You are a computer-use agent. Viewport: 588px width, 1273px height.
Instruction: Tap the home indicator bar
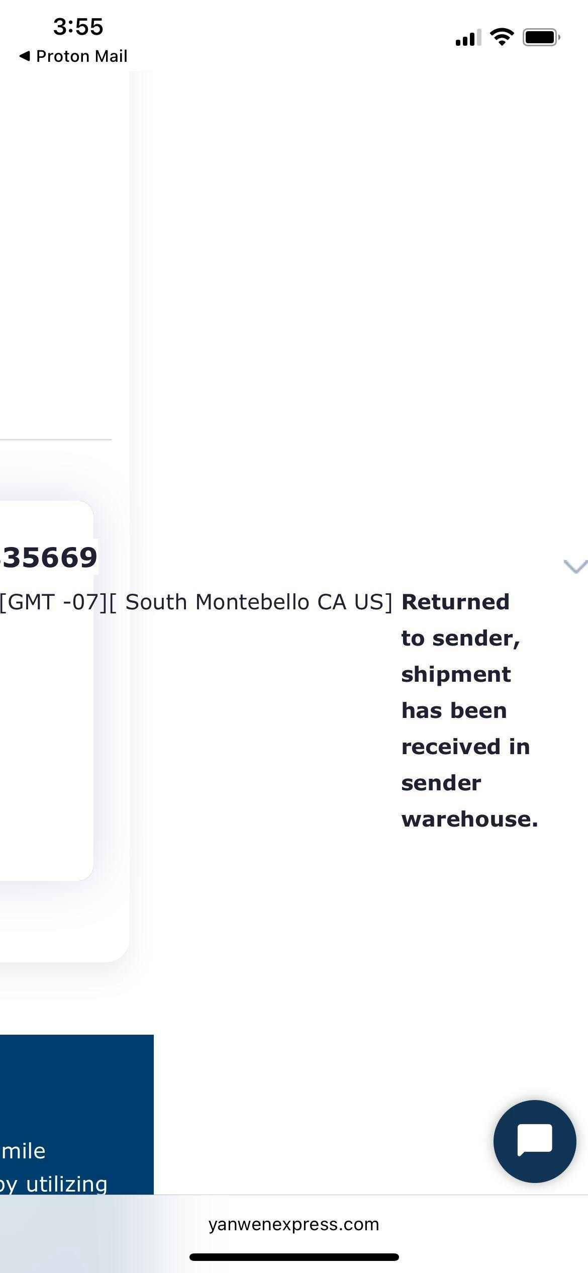click(294, 1257)
